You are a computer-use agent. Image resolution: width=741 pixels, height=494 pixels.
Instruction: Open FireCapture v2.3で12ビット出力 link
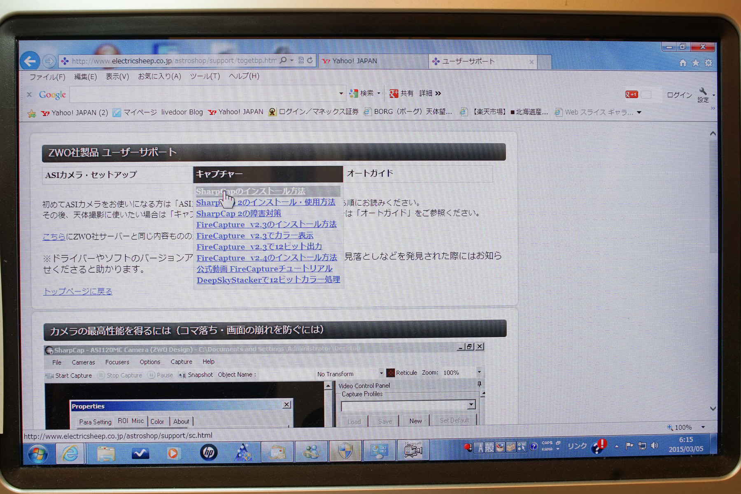tap(259, 247)
